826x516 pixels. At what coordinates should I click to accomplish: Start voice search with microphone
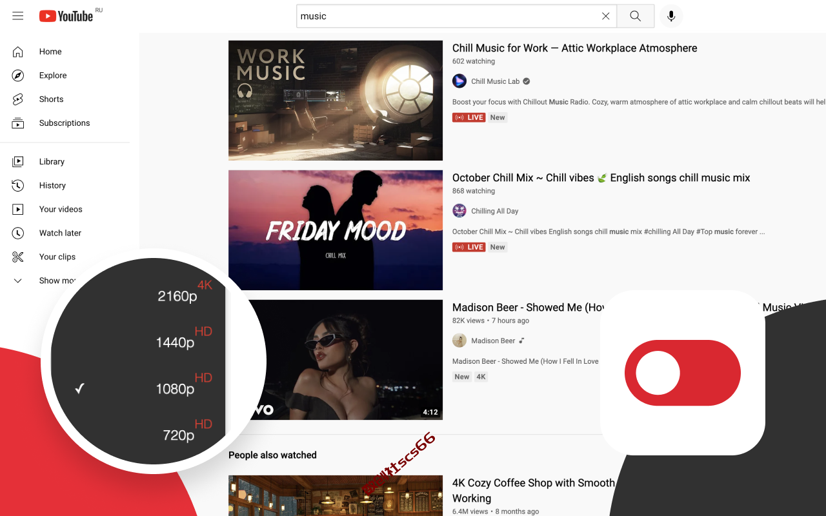(671, 16)
